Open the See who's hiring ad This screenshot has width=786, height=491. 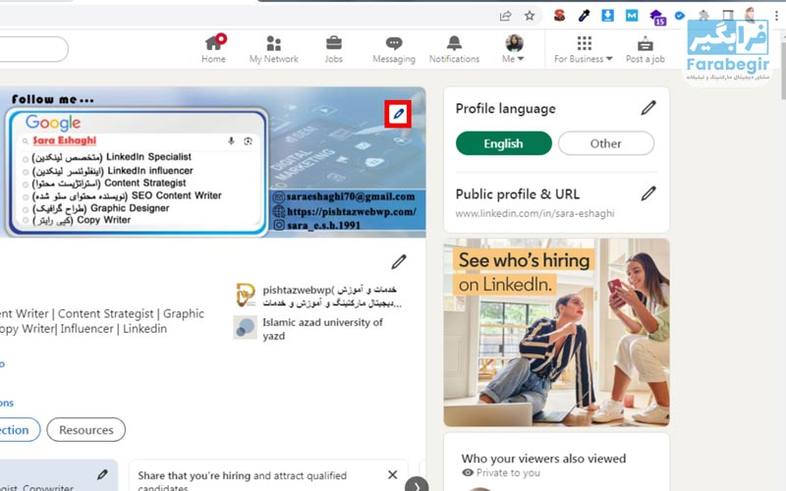pos(556,332)
